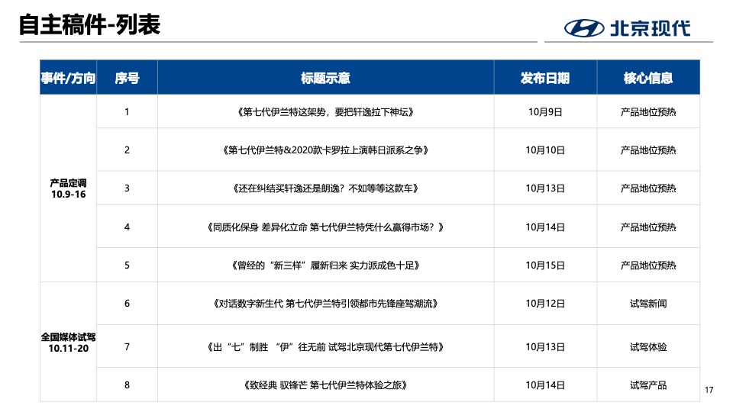Viewport: 733px width, 412px height.
Task: Click sequence number 4 cell
Action: coord(128,227)
